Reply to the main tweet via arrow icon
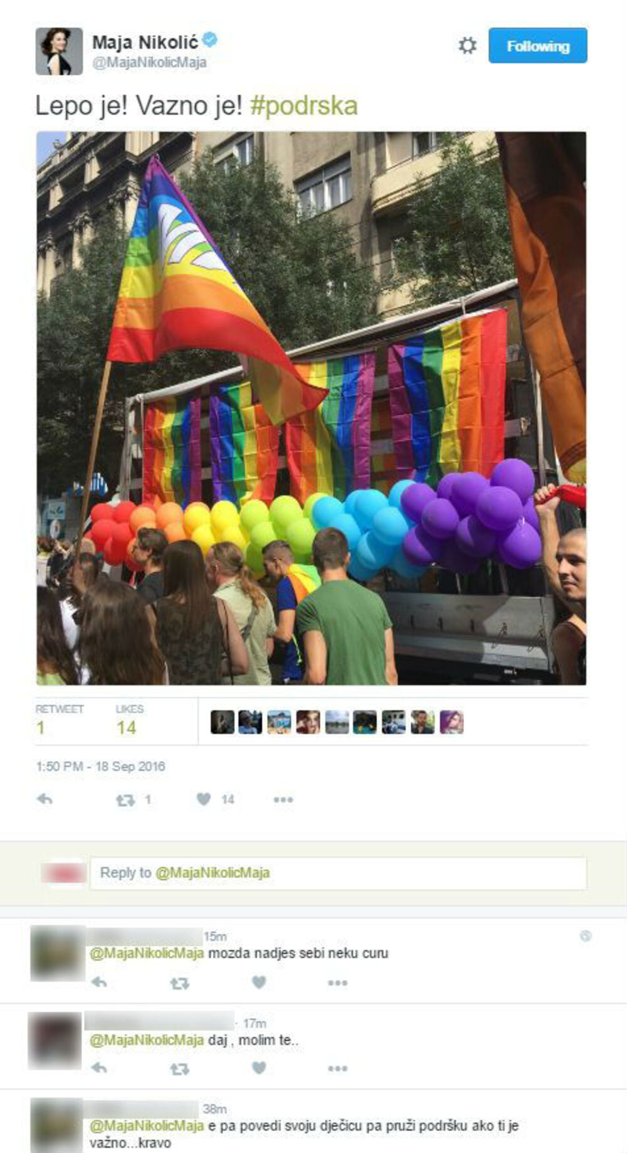627x1153 pixels. click(x=45, y=799)
